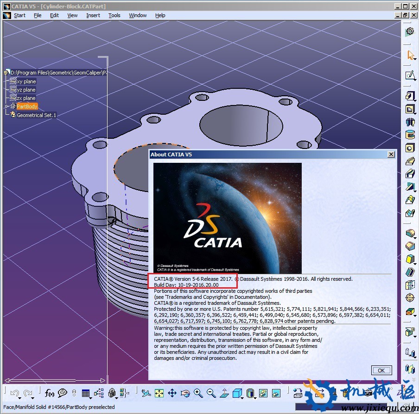This screenshot has height=414, width=419.
Task: Click the Zoom In magnifier icon
Action: click(197, 393)
